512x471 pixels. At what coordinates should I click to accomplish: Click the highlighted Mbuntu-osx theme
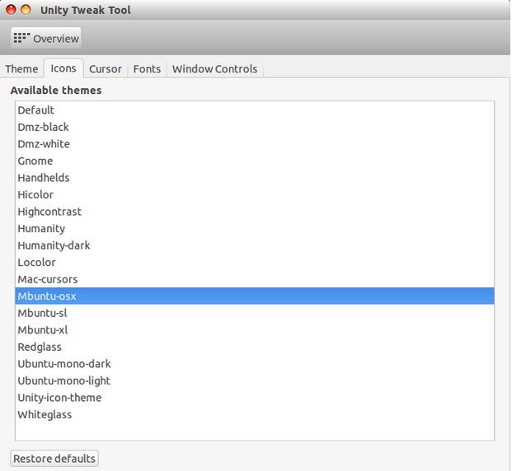point(47,296)
